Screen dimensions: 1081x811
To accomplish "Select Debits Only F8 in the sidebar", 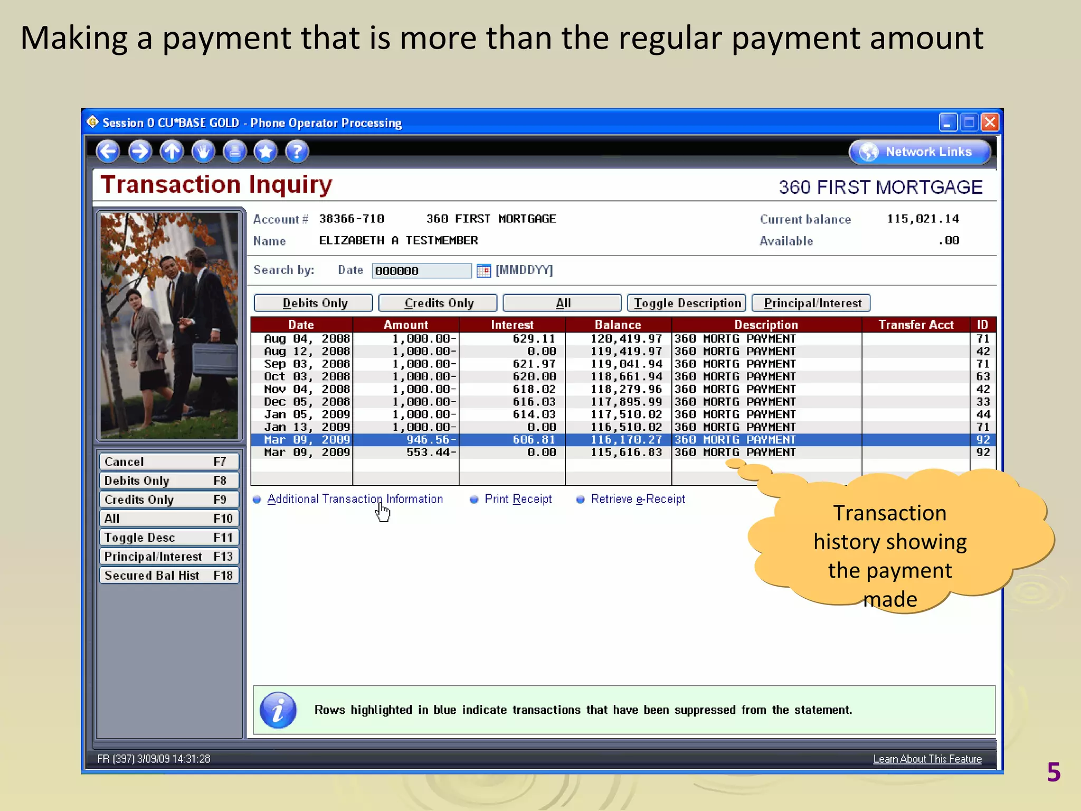I will pos(169,481).
